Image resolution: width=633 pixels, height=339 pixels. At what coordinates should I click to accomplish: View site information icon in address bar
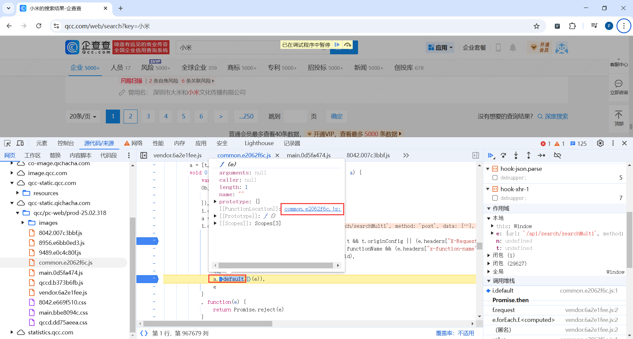tap(56, 26)
